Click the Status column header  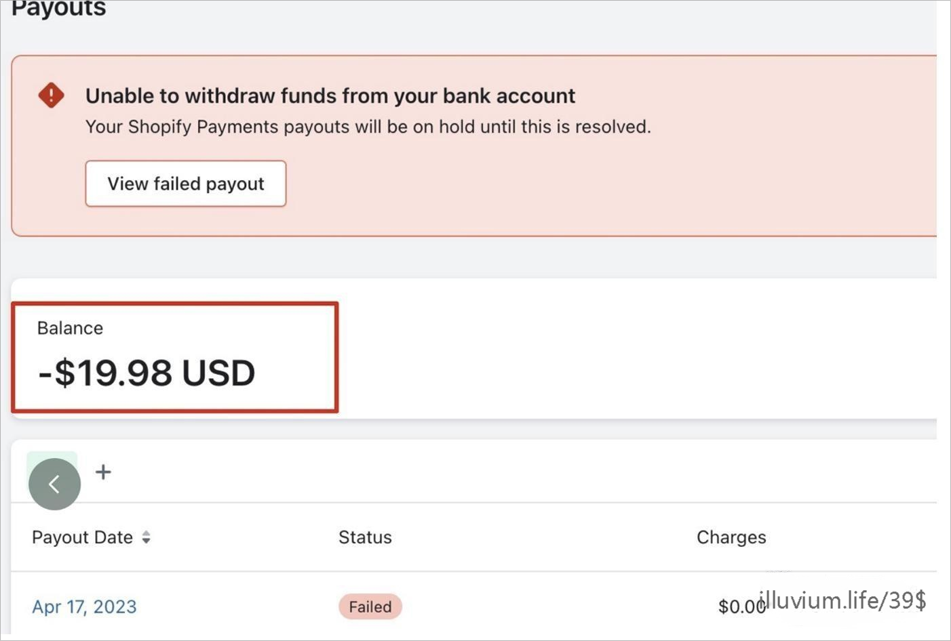(365, 537)
